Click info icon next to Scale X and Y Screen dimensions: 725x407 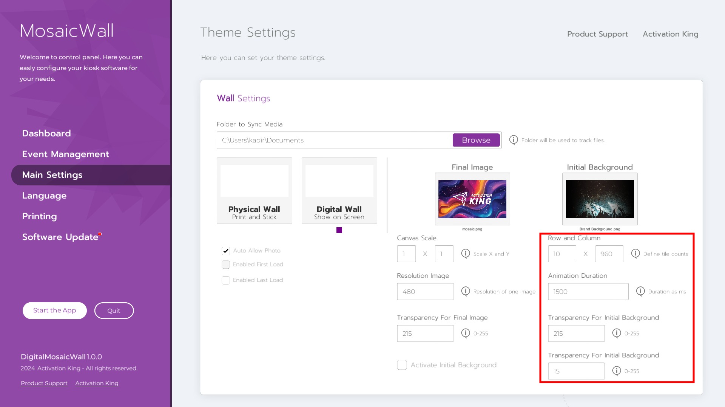(x=466, y=254)
